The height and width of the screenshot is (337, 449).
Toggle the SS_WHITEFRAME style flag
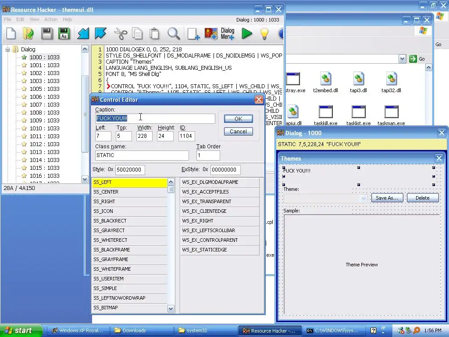tap(129, 269)
